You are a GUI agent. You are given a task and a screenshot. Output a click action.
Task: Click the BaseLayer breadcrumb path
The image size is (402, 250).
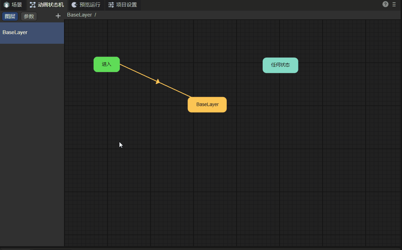[80, 15]
